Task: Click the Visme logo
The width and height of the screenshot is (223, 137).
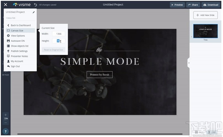Action: 22,5
